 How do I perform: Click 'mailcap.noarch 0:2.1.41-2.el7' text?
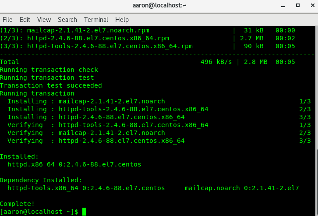tap(242, 188)
